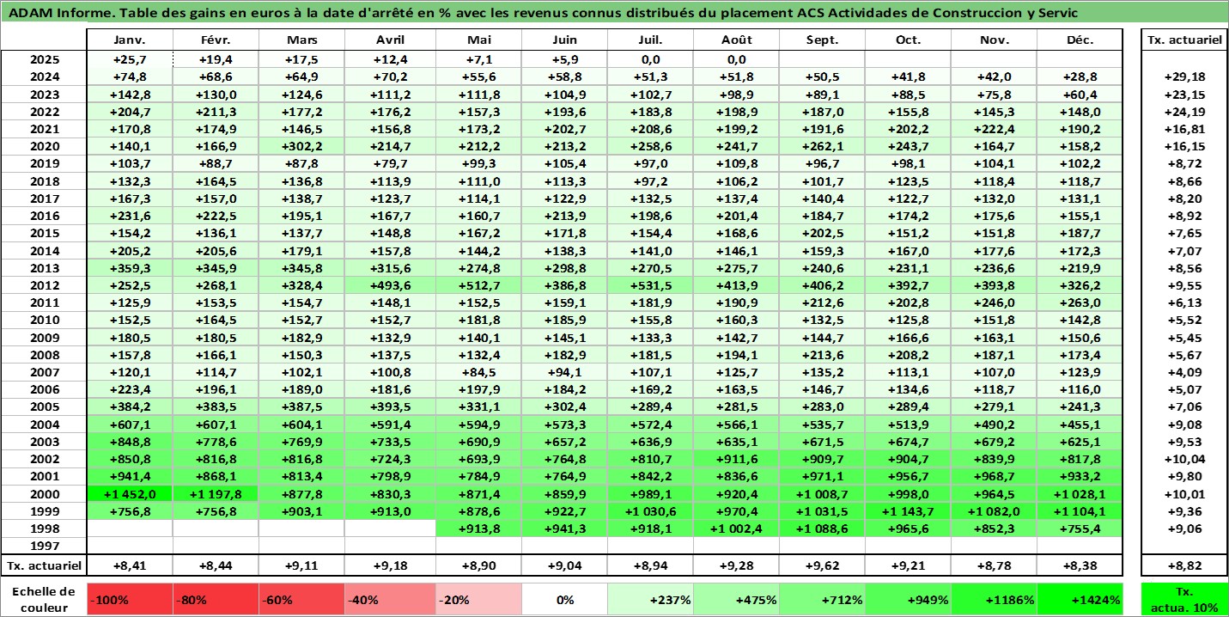Click the 1997 row label
The image size is (1229, 617).
pyautogui.click(x=44, y=546)
